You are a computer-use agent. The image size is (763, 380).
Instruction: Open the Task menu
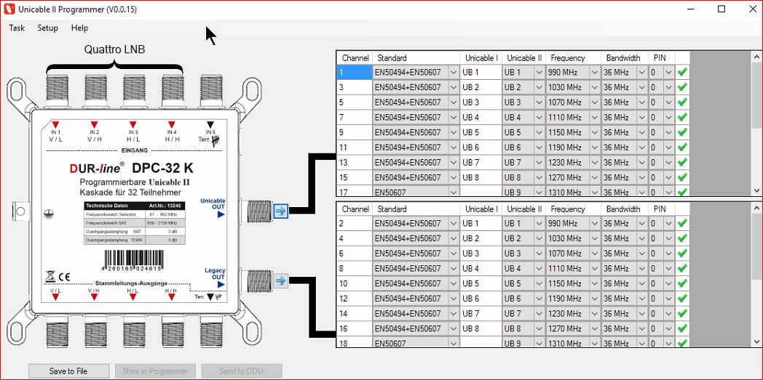[x=17, y=28]
